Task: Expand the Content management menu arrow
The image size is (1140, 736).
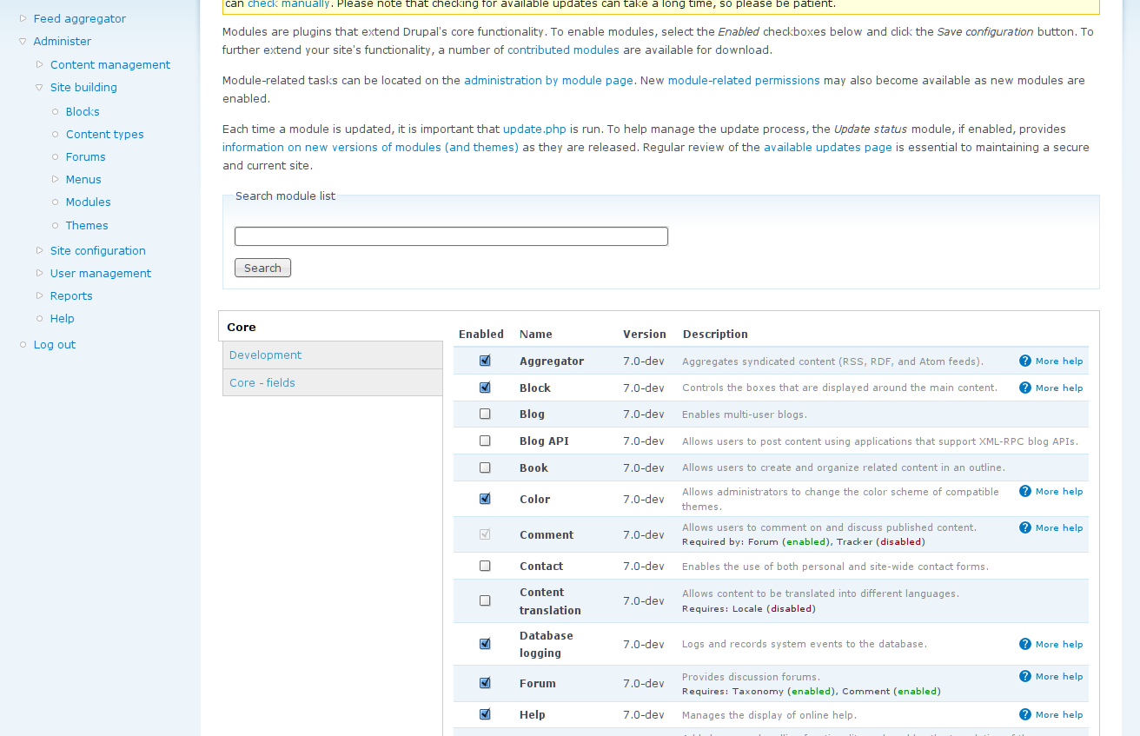Action: [x=40, y=64]
